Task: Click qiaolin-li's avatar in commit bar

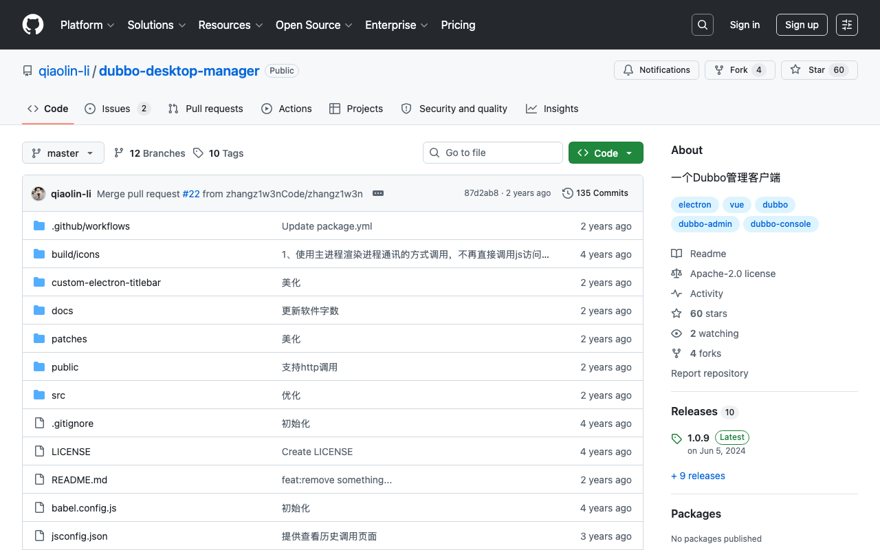Action: pos(38,193)
